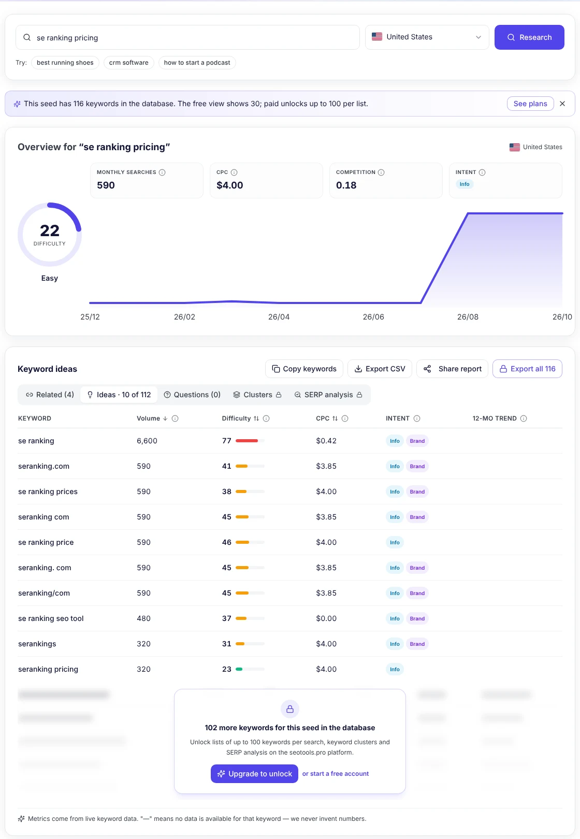
Task: Click the keyword 'se ranking prices'
Action: tap(48, 491)
